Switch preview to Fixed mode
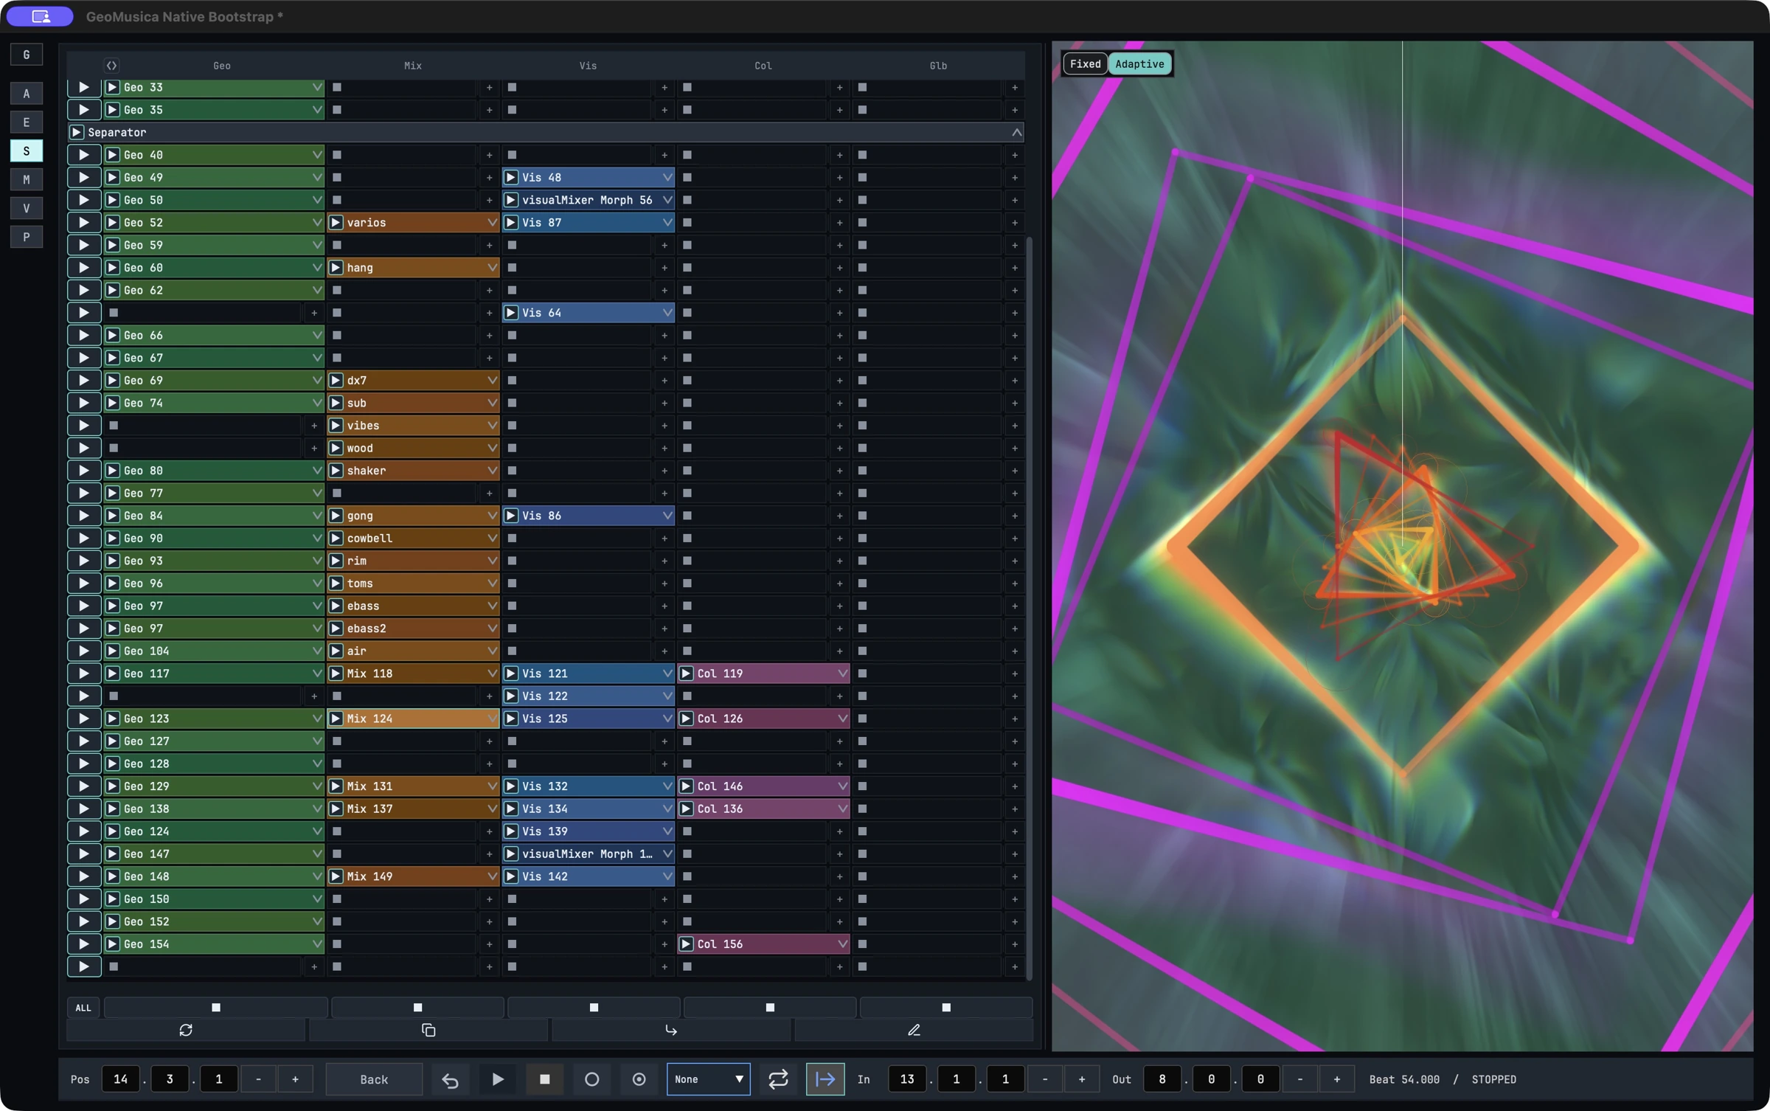 1085,64
